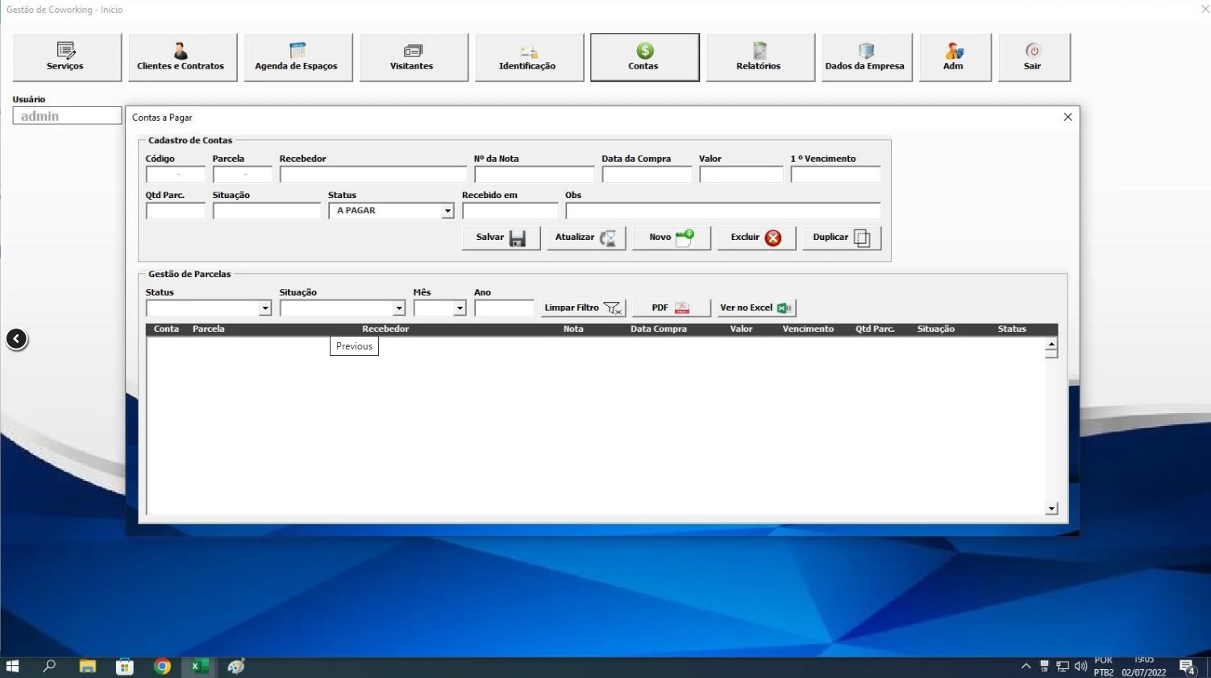The width and height of the screenshot is (1211, 678).
Task: Open Microsoft Store from taskbar
Action: pyautogui.click(x=125, y=667)
